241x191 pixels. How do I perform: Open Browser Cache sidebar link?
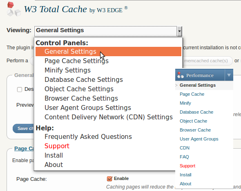195,130
